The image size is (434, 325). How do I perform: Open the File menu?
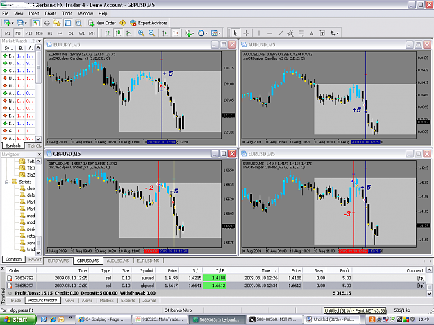[x=6, y=13]
